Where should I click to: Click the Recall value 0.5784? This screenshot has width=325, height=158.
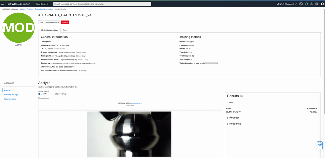tap(189, 49)
